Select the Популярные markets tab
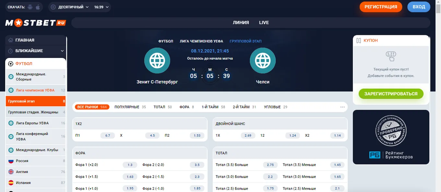 click(130, 107)
